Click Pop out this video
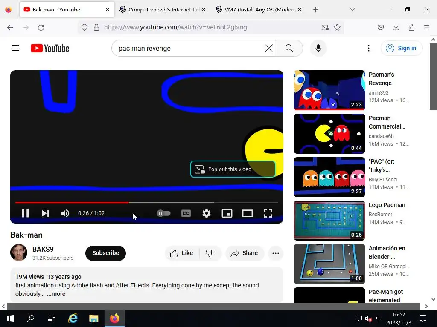 (x=233, y=169)
